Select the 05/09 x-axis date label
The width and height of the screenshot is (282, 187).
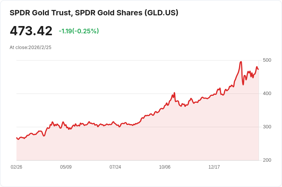coord(66,167)
